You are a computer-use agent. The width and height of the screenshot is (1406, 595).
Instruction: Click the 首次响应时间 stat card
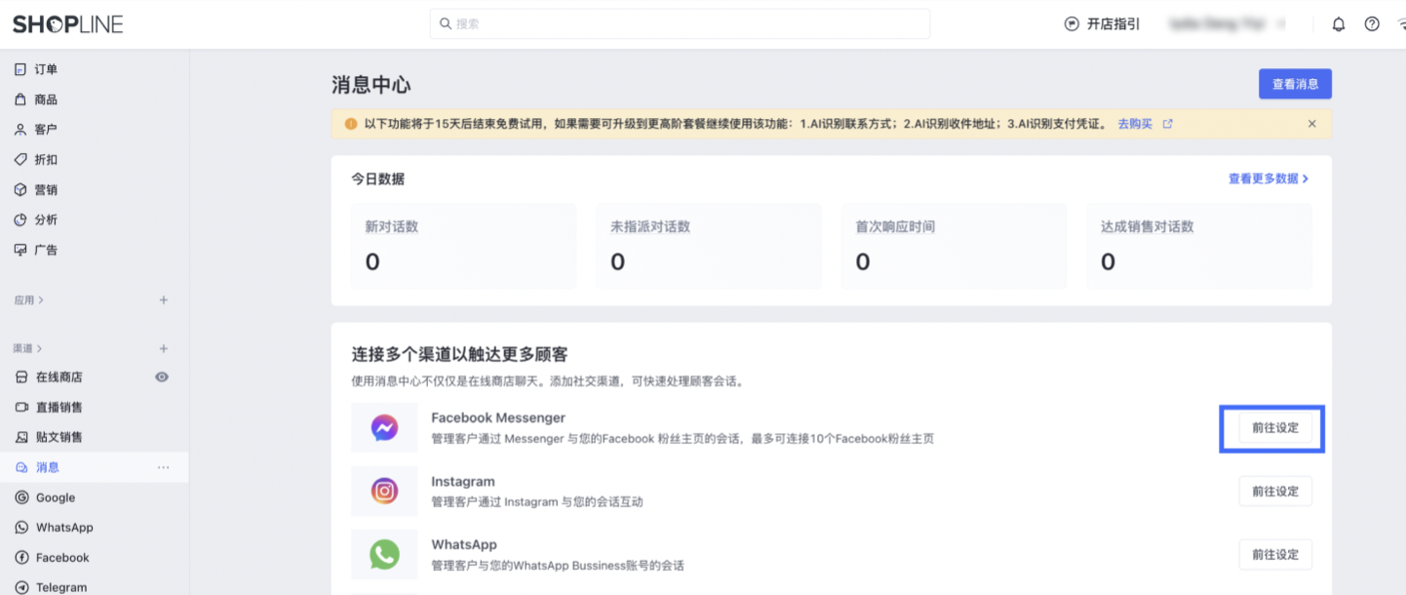pyautogui.click(x=954, y=246)
